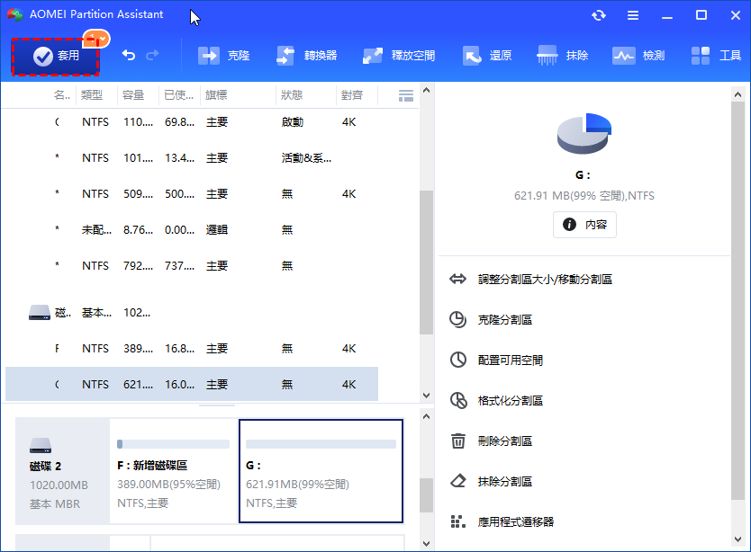Click the right panel scroll down arrow
751x552 pixels.
[737, 539]
